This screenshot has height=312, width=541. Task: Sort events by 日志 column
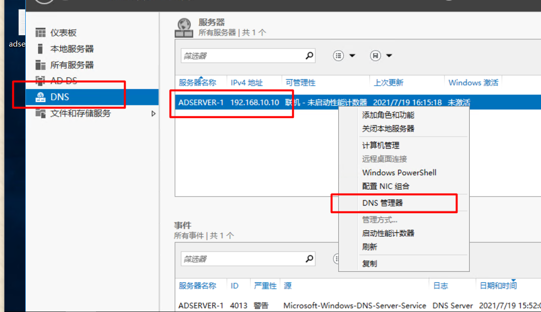(441, 286)
